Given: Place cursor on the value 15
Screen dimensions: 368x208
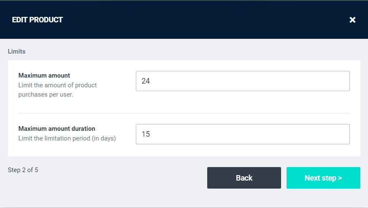Looking at the screenshot, I should 146,134.
